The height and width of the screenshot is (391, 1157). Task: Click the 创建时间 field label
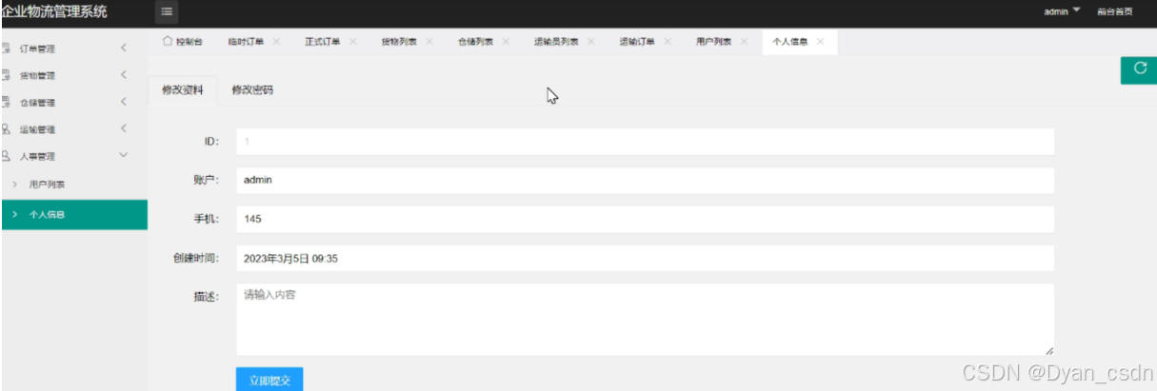coord(197,258)
